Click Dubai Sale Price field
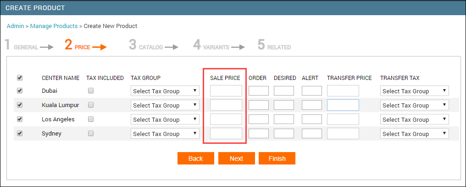Screen dimensions: 466x187 [226, 91]
